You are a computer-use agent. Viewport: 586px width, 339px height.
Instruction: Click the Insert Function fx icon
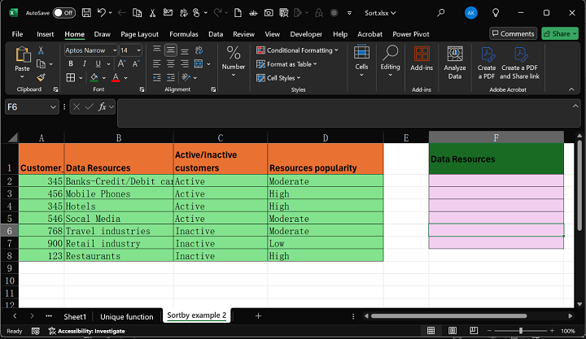click(x=103, y=106)
